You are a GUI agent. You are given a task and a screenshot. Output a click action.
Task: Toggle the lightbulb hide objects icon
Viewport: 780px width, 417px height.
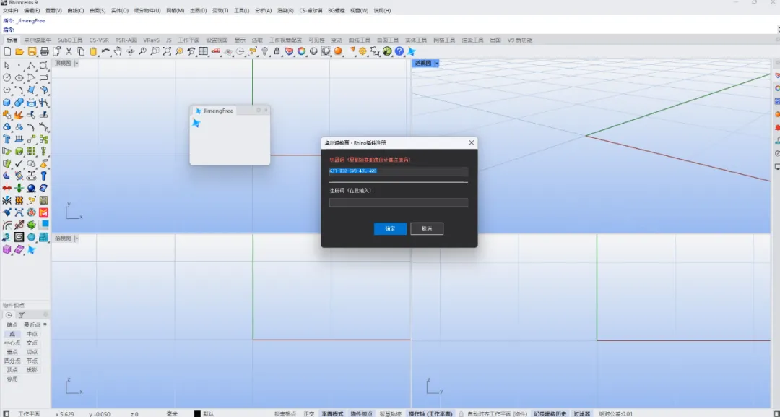tap(264, 51)
